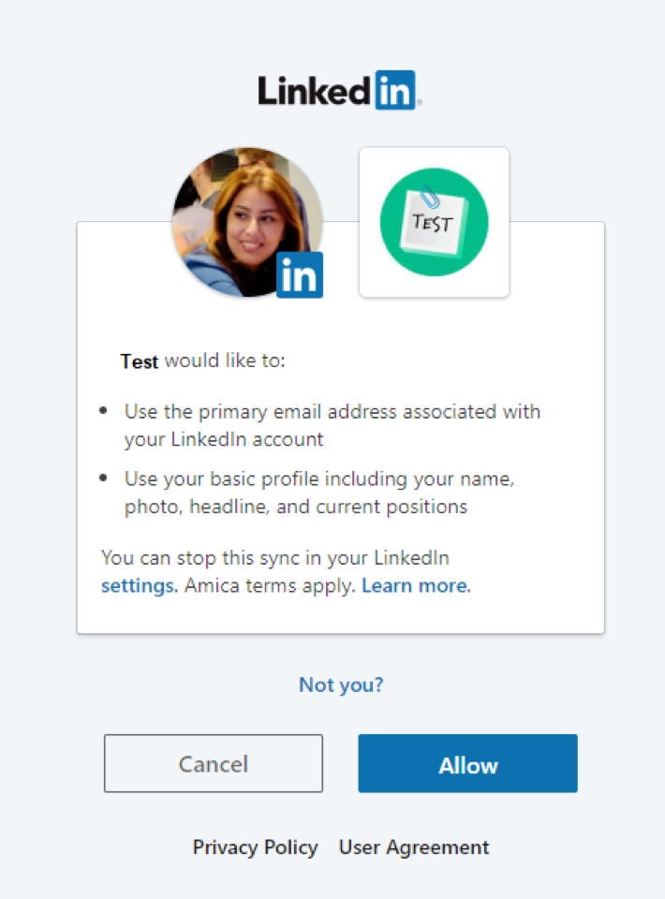Click the "Amica terms apply" text
Viewport: 665px width, 899px height.
pos(269,586)
